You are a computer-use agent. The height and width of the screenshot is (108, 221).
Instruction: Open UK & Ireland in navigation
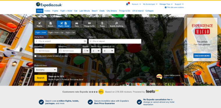pyautogui.click(x=138, y=11)
